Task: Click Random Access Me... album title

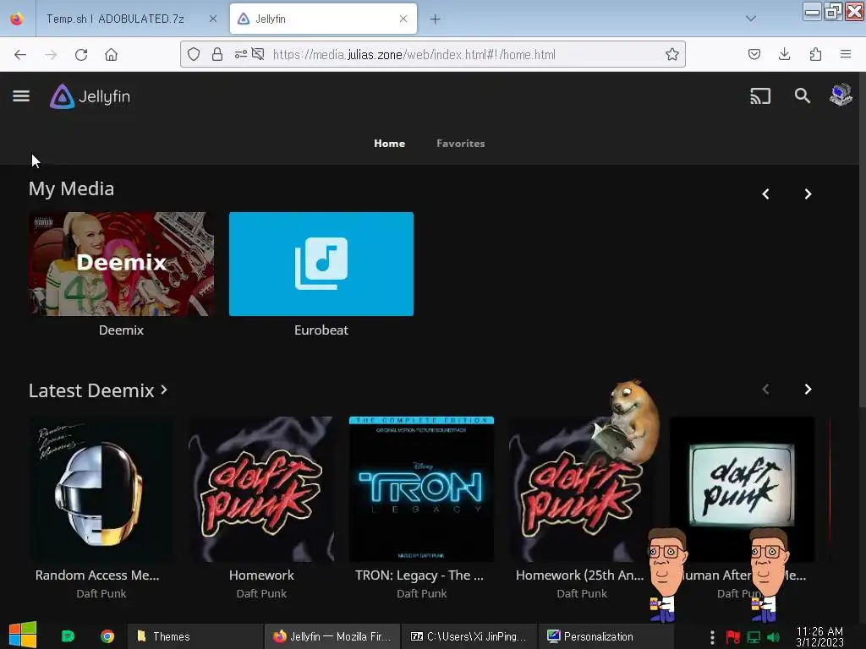Action: pos(97,575)
